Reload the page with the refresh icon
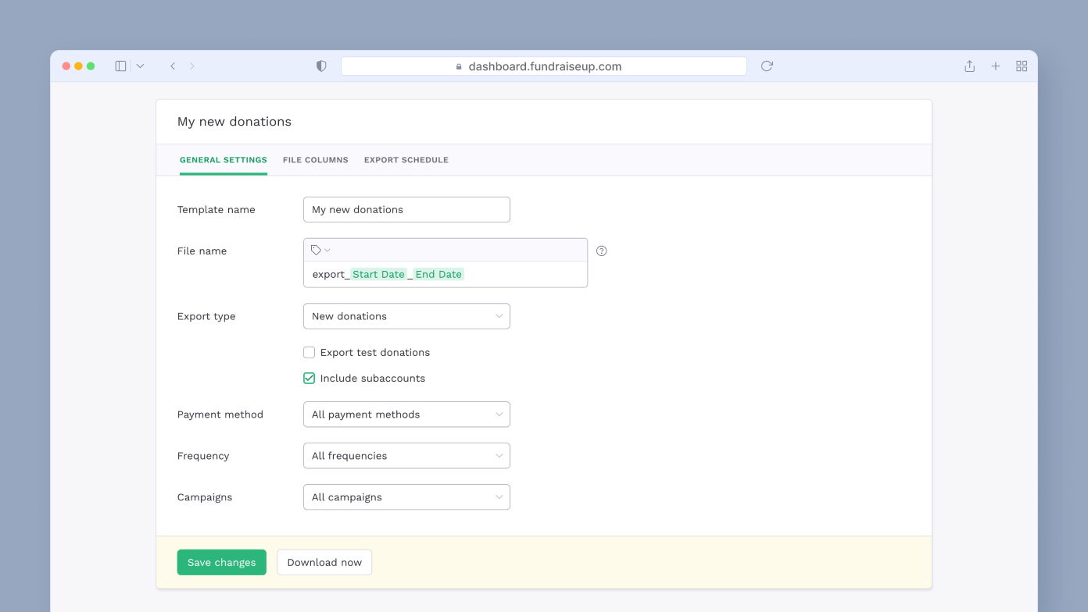The height and width of the screenshot is (612, 1088). point(767,66)
